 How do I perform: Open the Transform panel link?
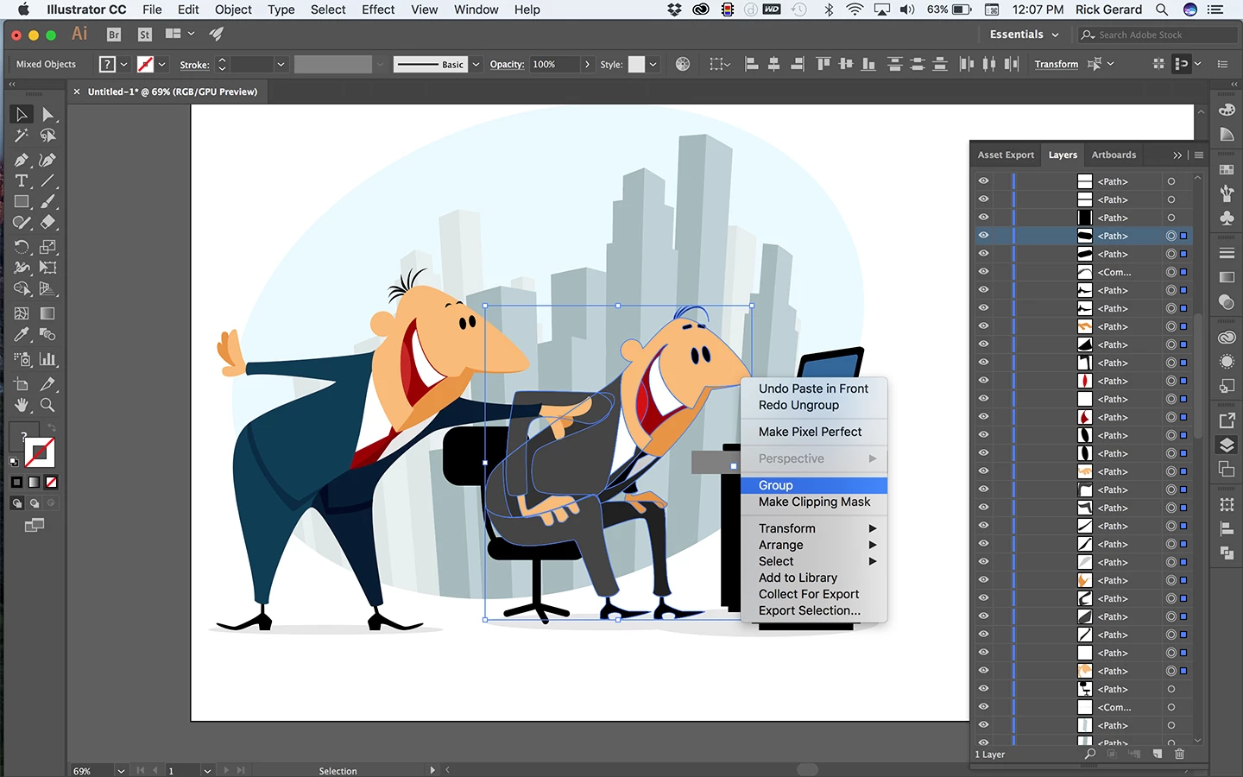click(1057, 64)
